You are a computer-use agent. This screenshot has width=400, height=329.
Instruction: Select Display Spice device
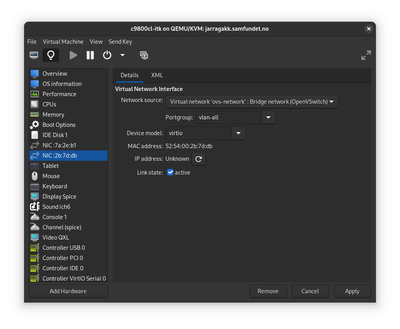[x=68, y=196]
